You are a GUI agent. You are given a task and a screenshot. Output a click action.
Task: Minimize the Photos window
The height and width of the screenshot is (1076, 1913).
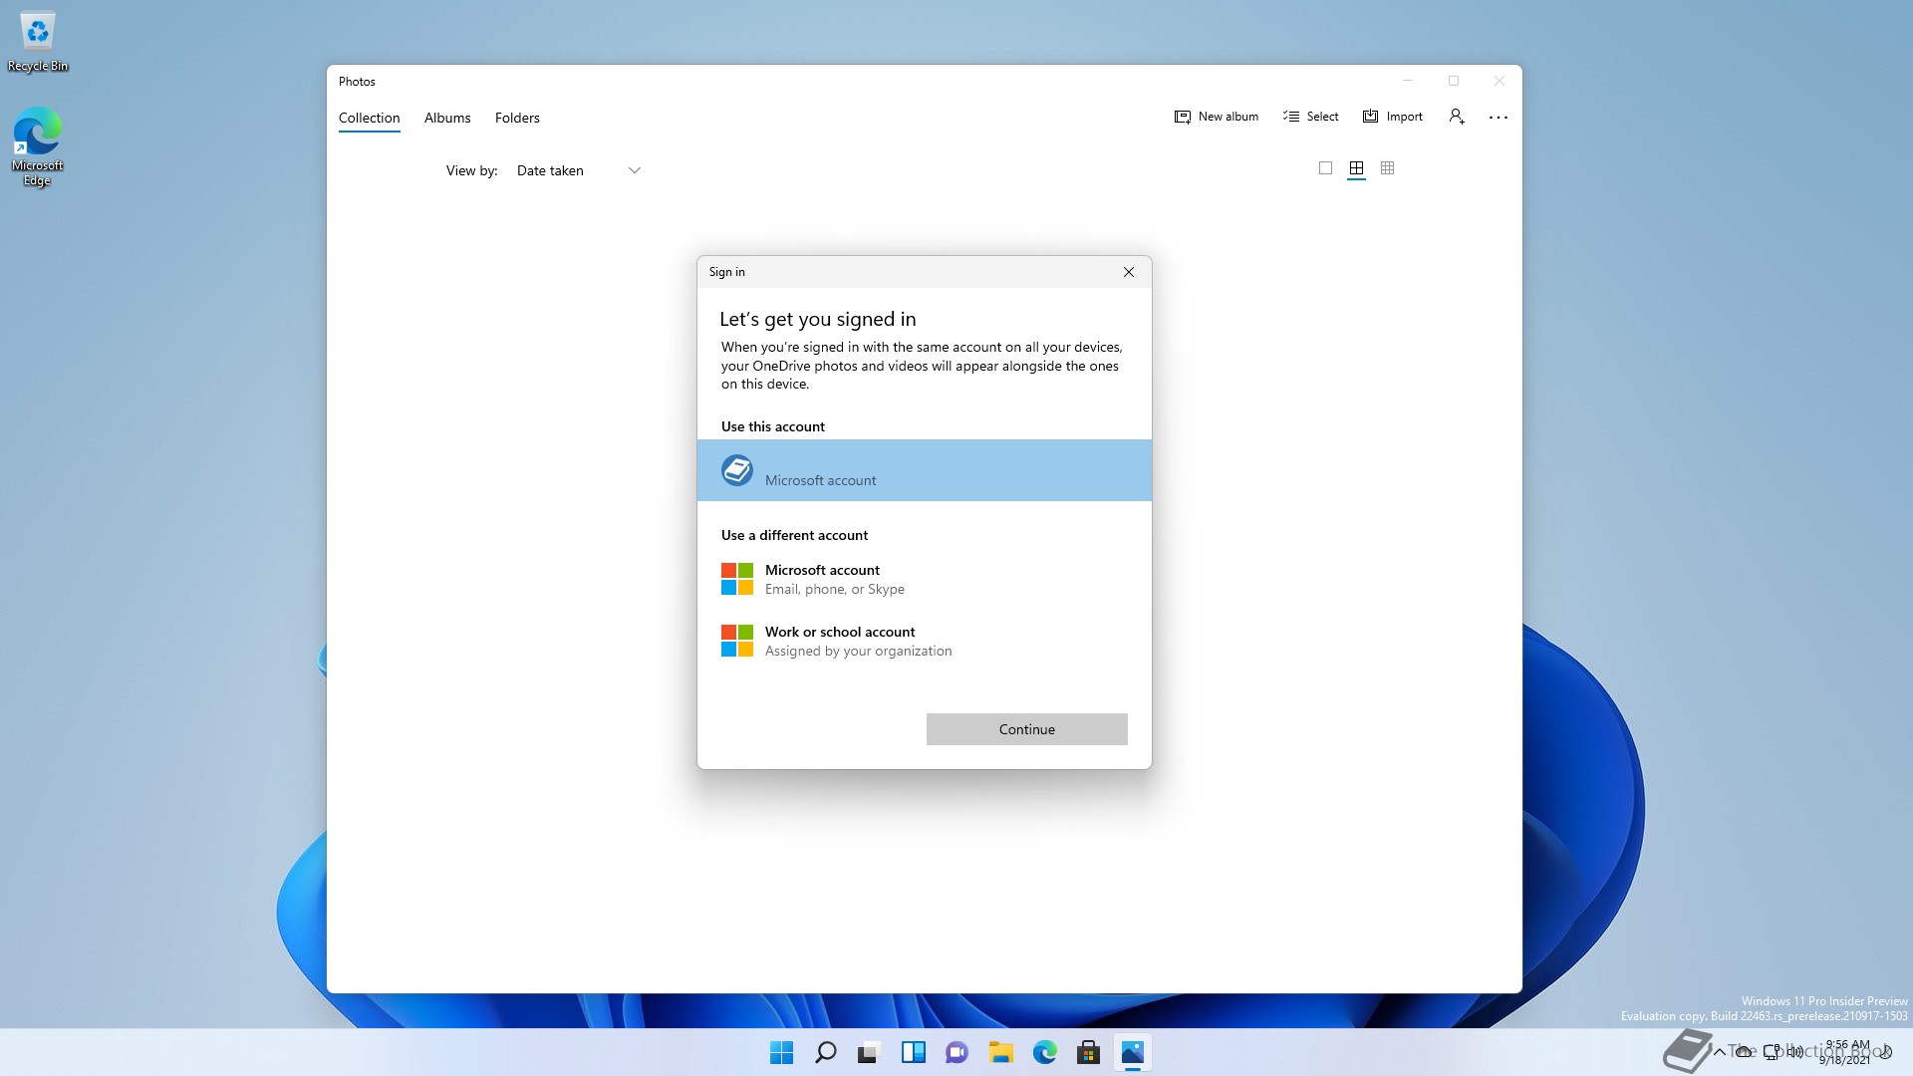coord(1408,81)
